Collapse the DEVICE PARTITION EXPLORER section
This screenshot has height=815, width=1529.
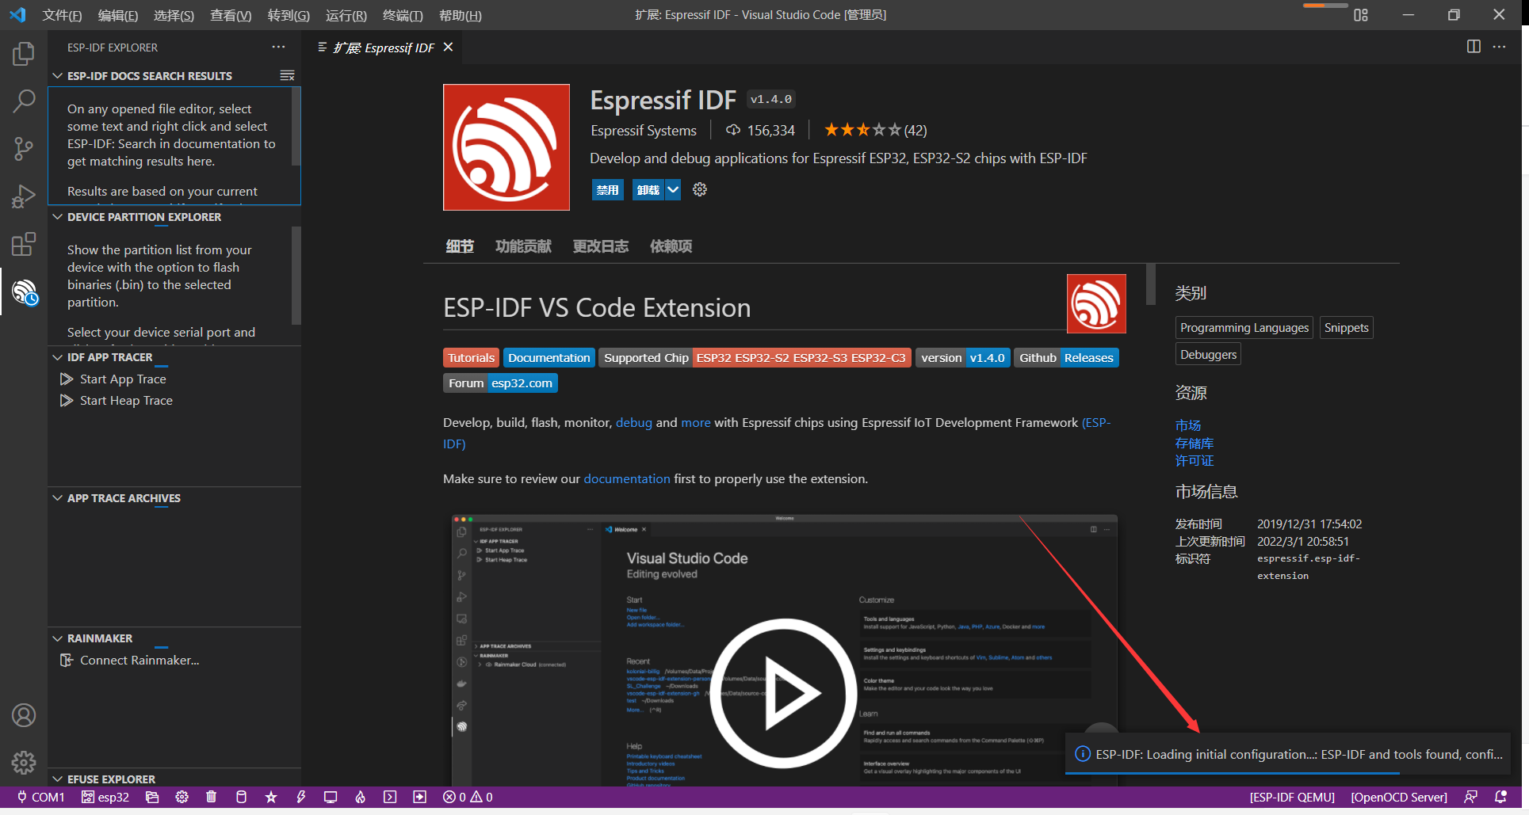[56, 217]
